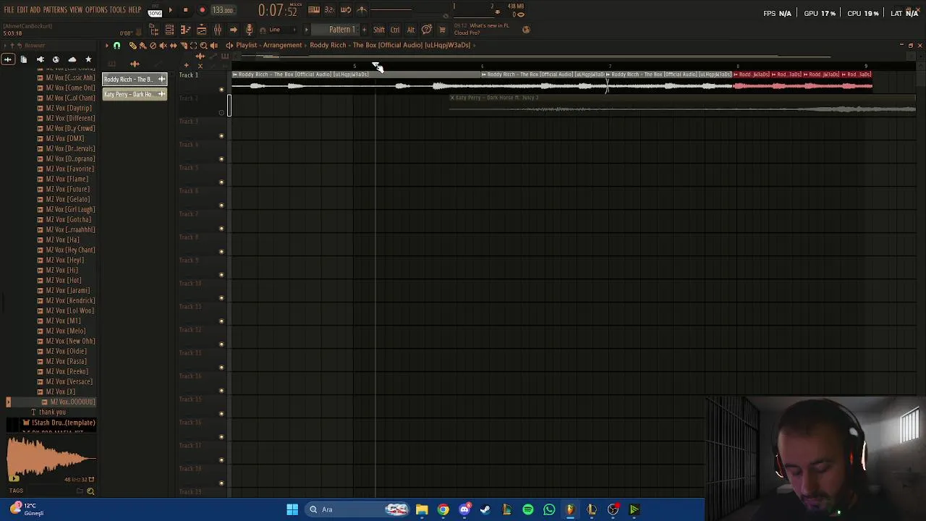Select the Slip tool
The height and width of the screenshot is (521, 926).
pos(173,46)
